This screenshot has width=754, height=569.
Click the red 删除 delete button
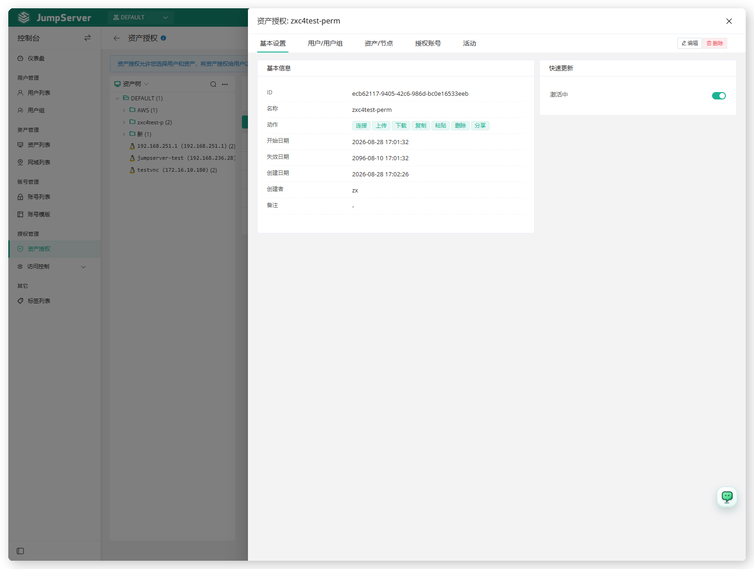coord(715,43)
